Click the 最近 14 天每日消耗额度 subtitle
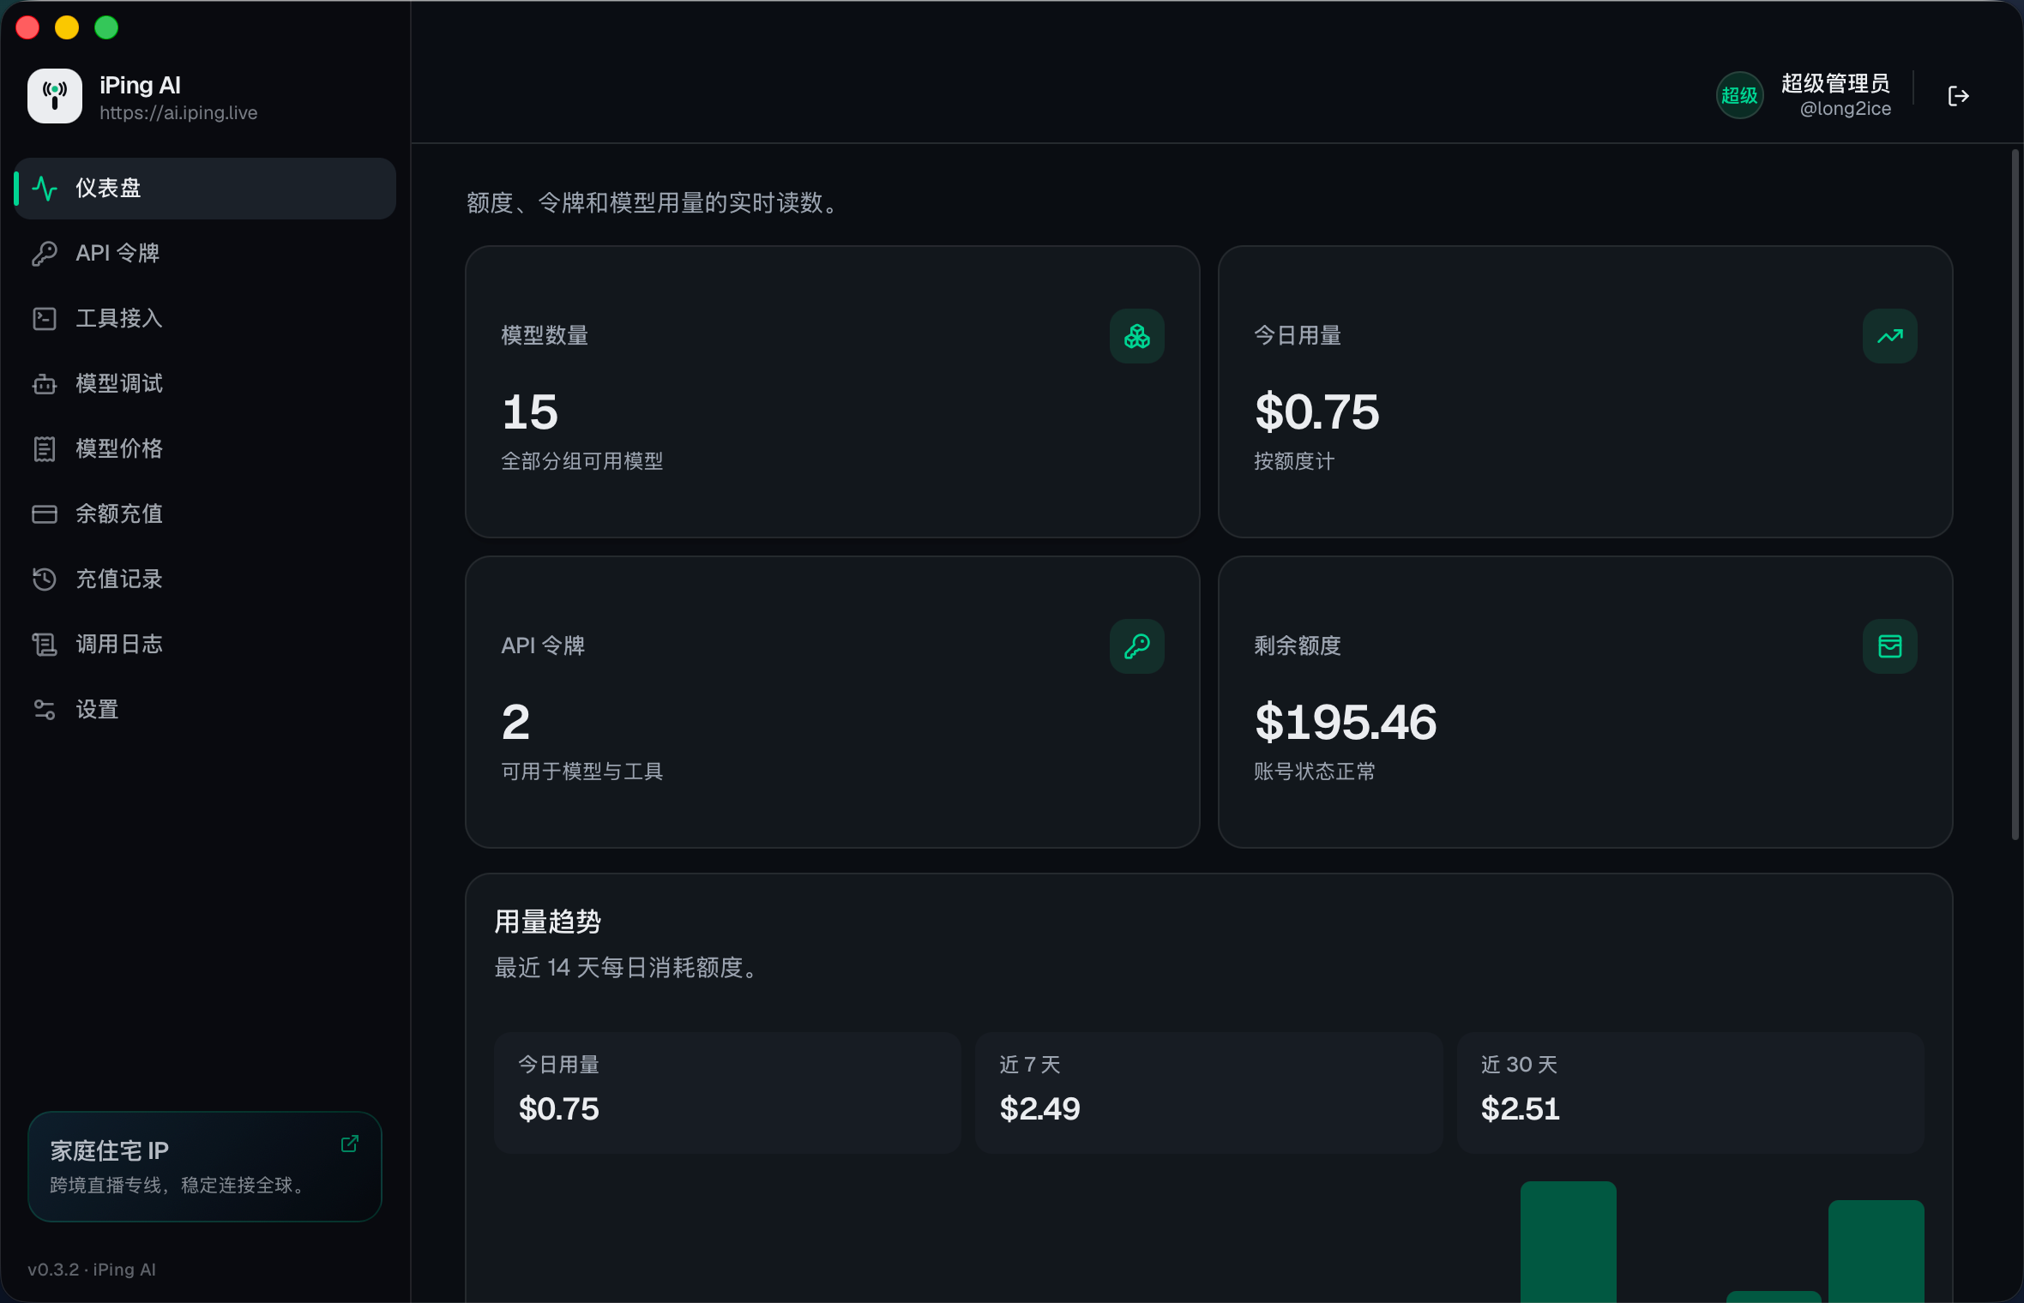 pyautogui.click(x=628, y=969)
